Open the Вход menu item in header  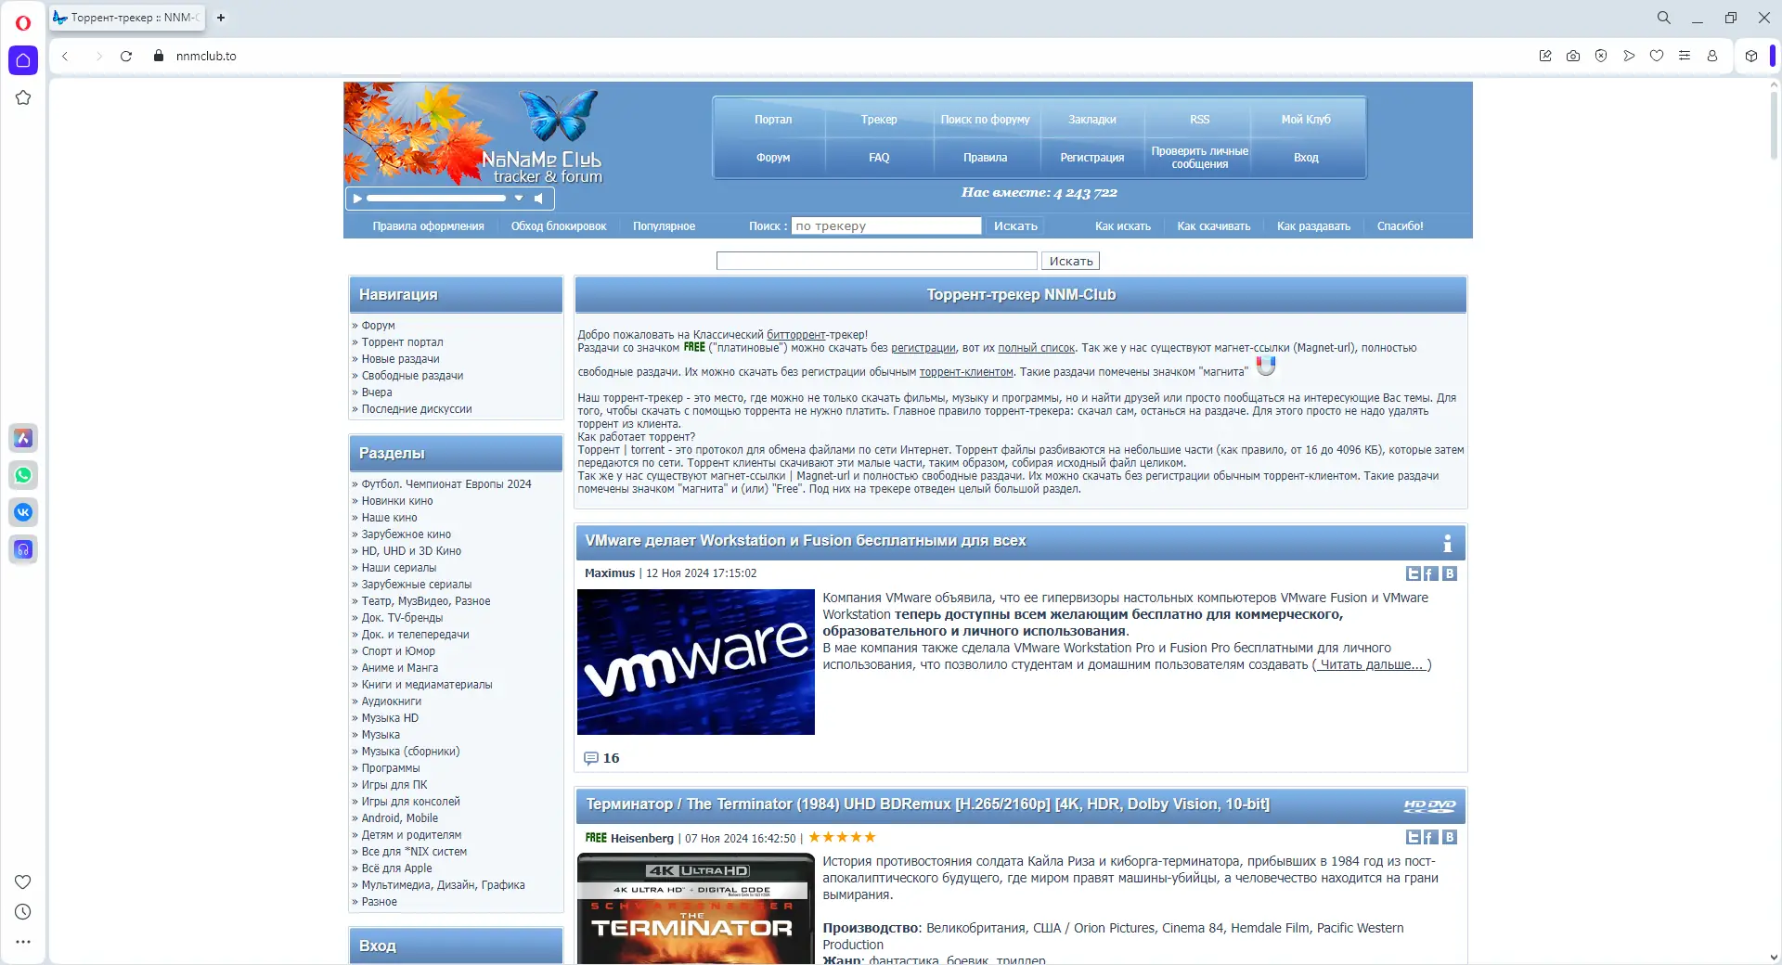coord(1306,158)
